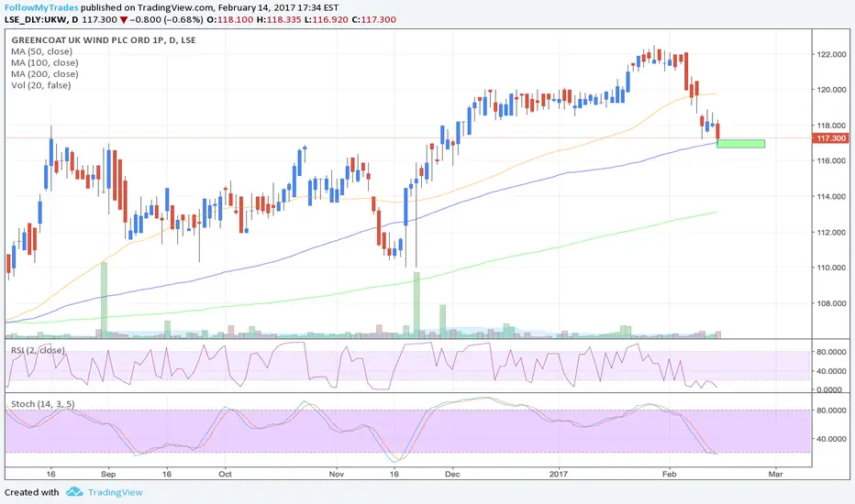Screen dimensions: 855x504
Task: Select the RSI (2, close) pane label
Action: 38,350
